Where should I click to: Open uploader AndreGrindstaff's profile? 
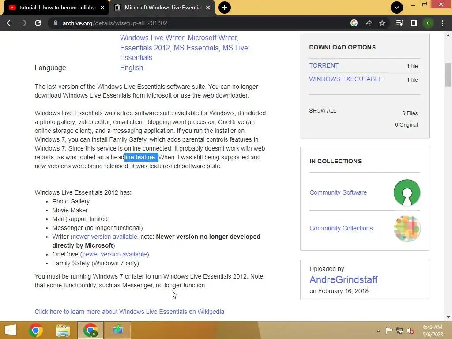tap(343, 279)
